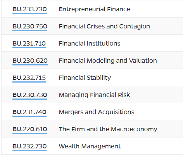Click the Mergers and Acquisitions title

point(97,112)
